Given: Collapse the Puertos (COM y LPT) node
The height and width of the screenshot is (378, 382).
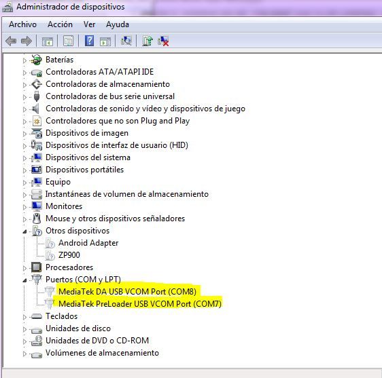Looking at the screenshot, I should (x=24, y=280).
